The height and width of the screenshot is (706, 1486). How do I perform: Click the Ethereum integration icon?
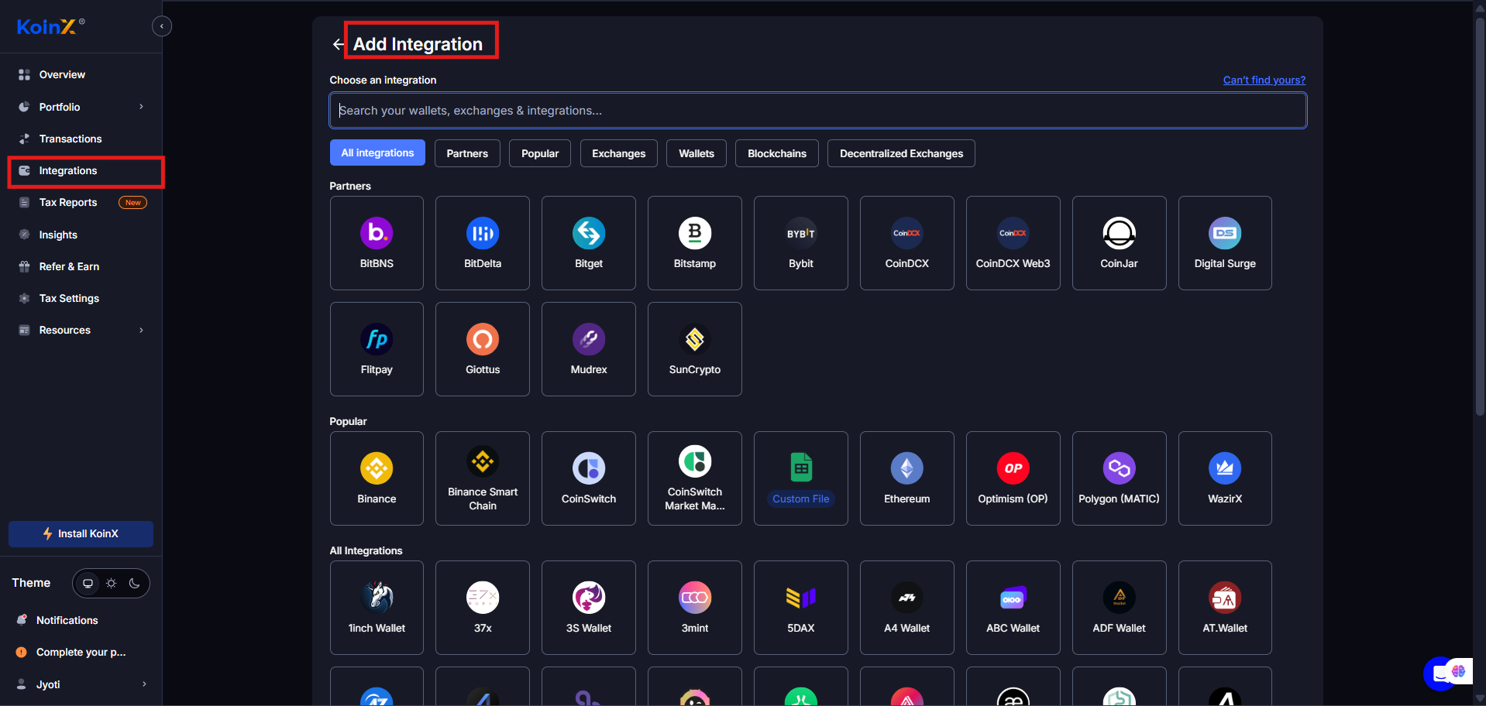click(906, 478)
